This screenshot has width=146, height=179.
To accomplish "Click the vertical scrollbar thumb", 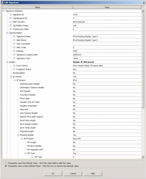I will tap(143, 60).
